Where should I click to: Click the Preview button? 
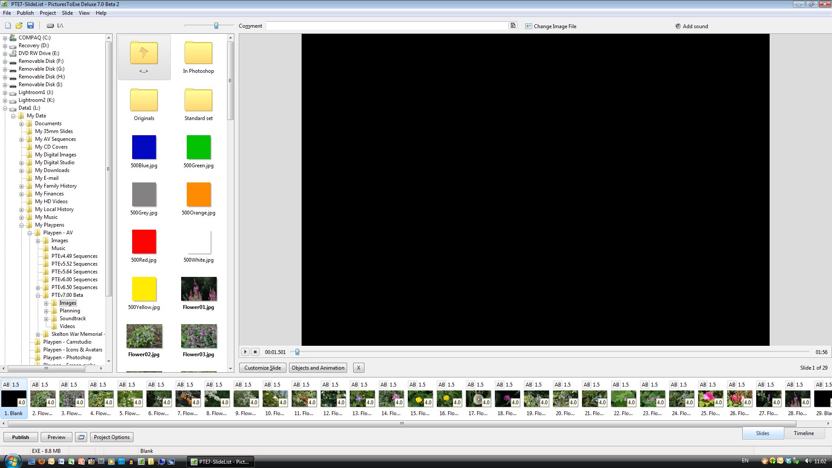coord(56,437)
